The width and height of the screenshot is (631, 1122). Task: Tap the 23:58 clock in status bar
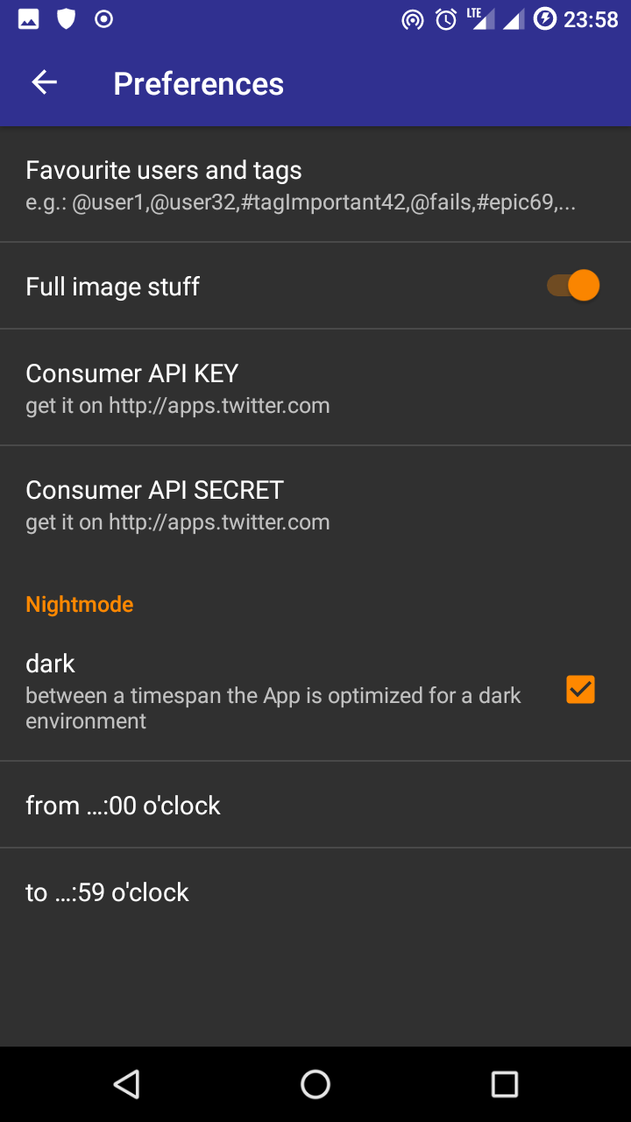point(591,19)
